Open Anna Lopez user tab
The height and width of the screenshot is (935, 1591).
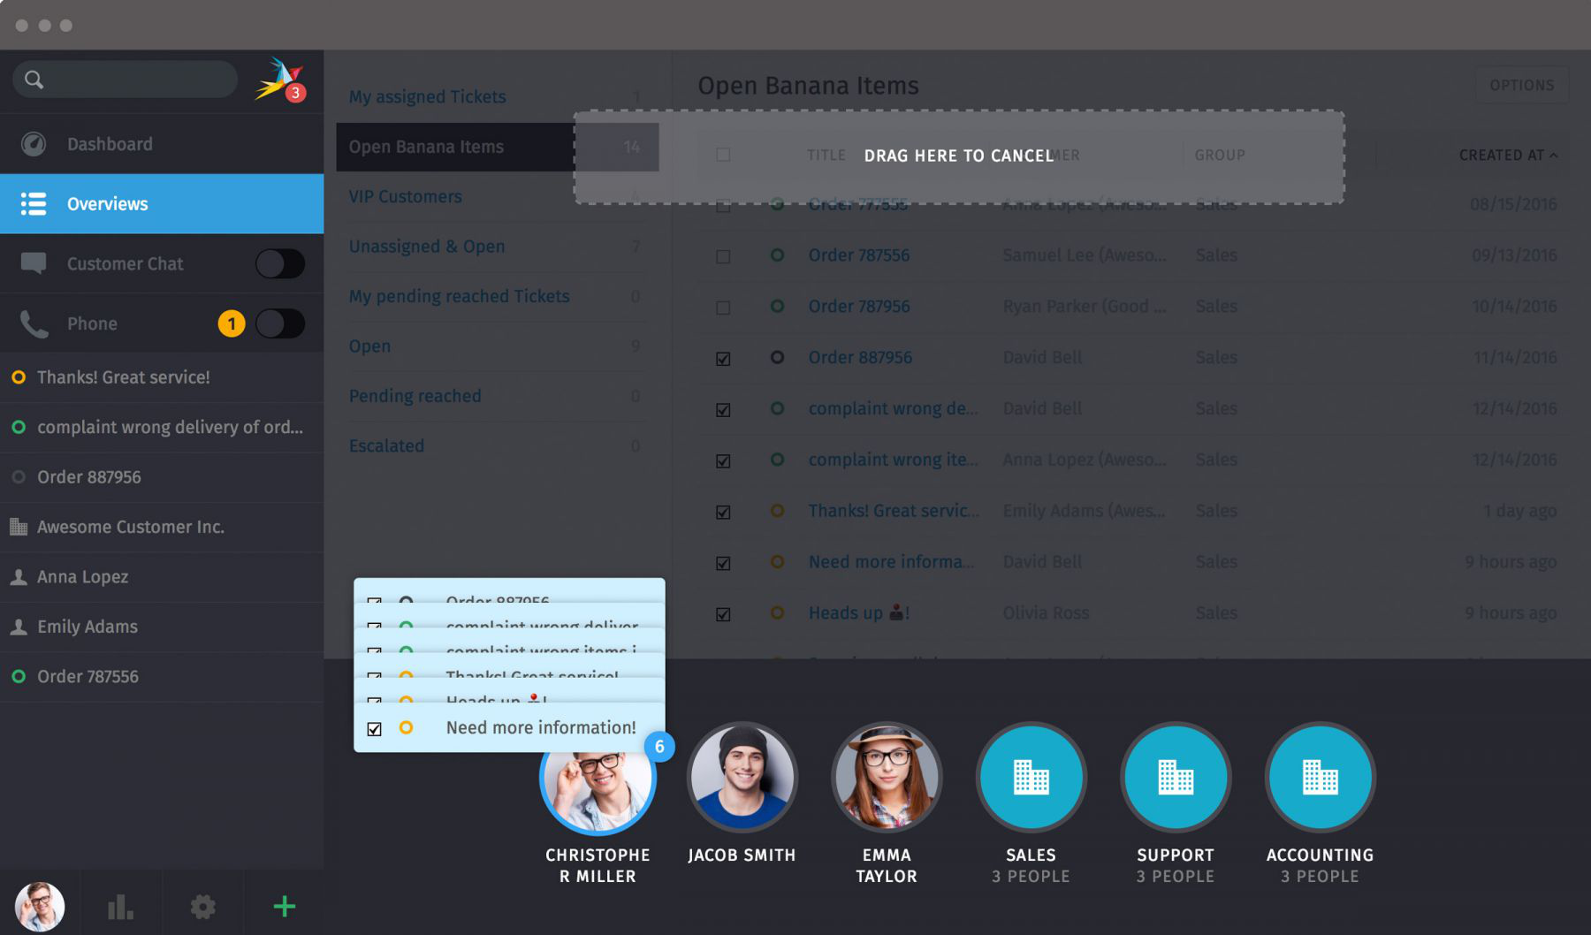point(162,577)
